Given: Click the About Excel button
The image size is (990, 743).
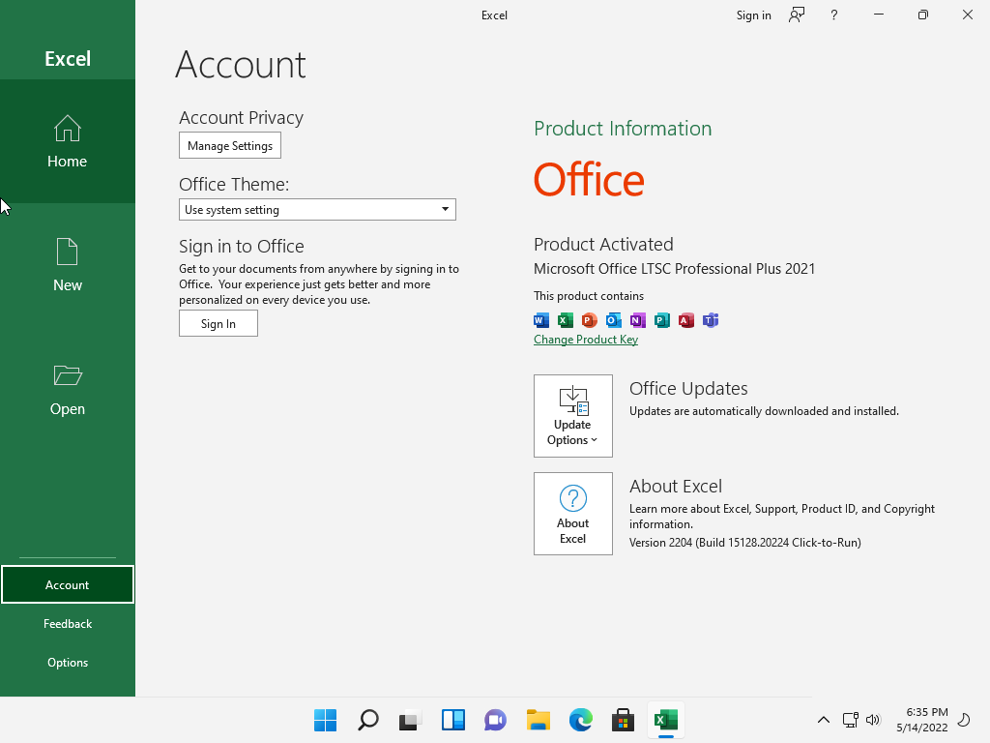Looking at the screenshot, I should coord(572,514).
